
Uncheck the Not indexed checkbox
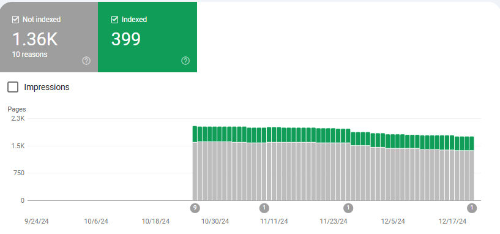(x=15, y=20)
